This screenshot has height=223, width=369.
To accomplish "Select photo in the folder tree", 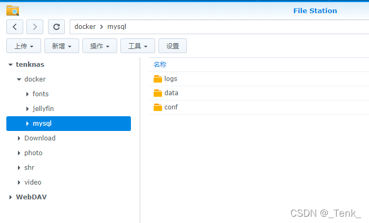I will (33, 153).
